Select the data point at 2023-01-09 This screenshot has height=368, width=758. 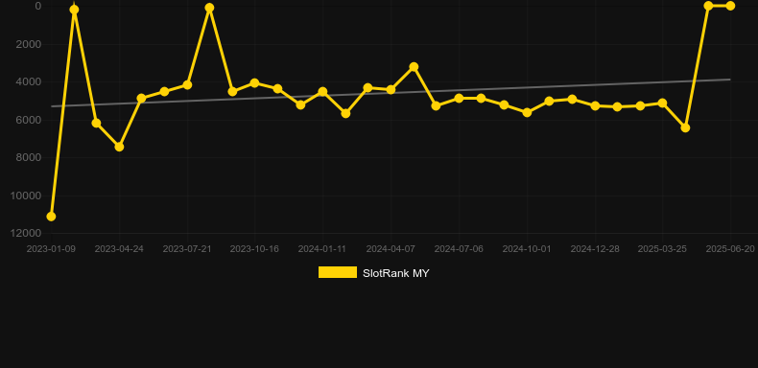coord(51,217)
